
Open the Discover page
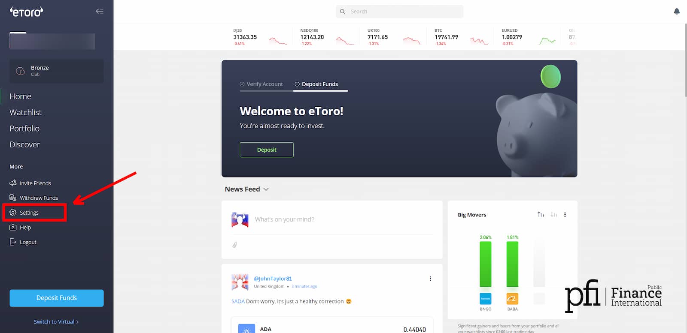click(24, 144)
